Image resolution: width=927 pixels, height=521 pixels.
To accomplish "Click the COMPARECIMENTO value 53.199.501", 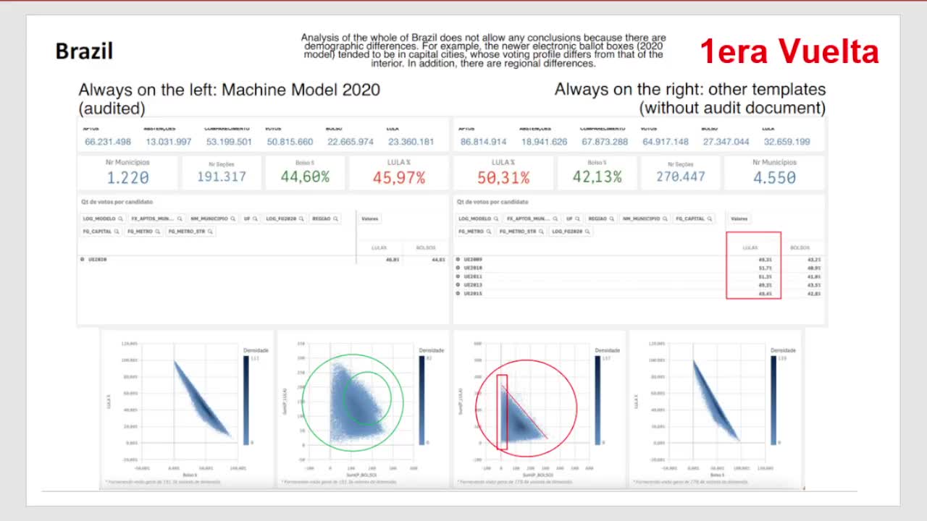I will tap(229, 142).
